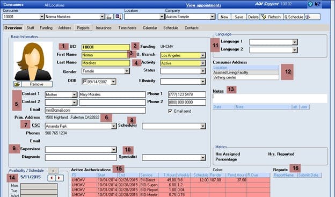The width and height of the screenshot is (335, 197).
Task: Toggle the DOB checkbox
Action: (x=85, y=82)
